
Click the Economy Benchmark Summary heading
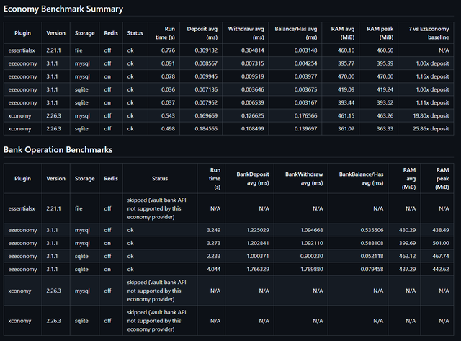63,9
